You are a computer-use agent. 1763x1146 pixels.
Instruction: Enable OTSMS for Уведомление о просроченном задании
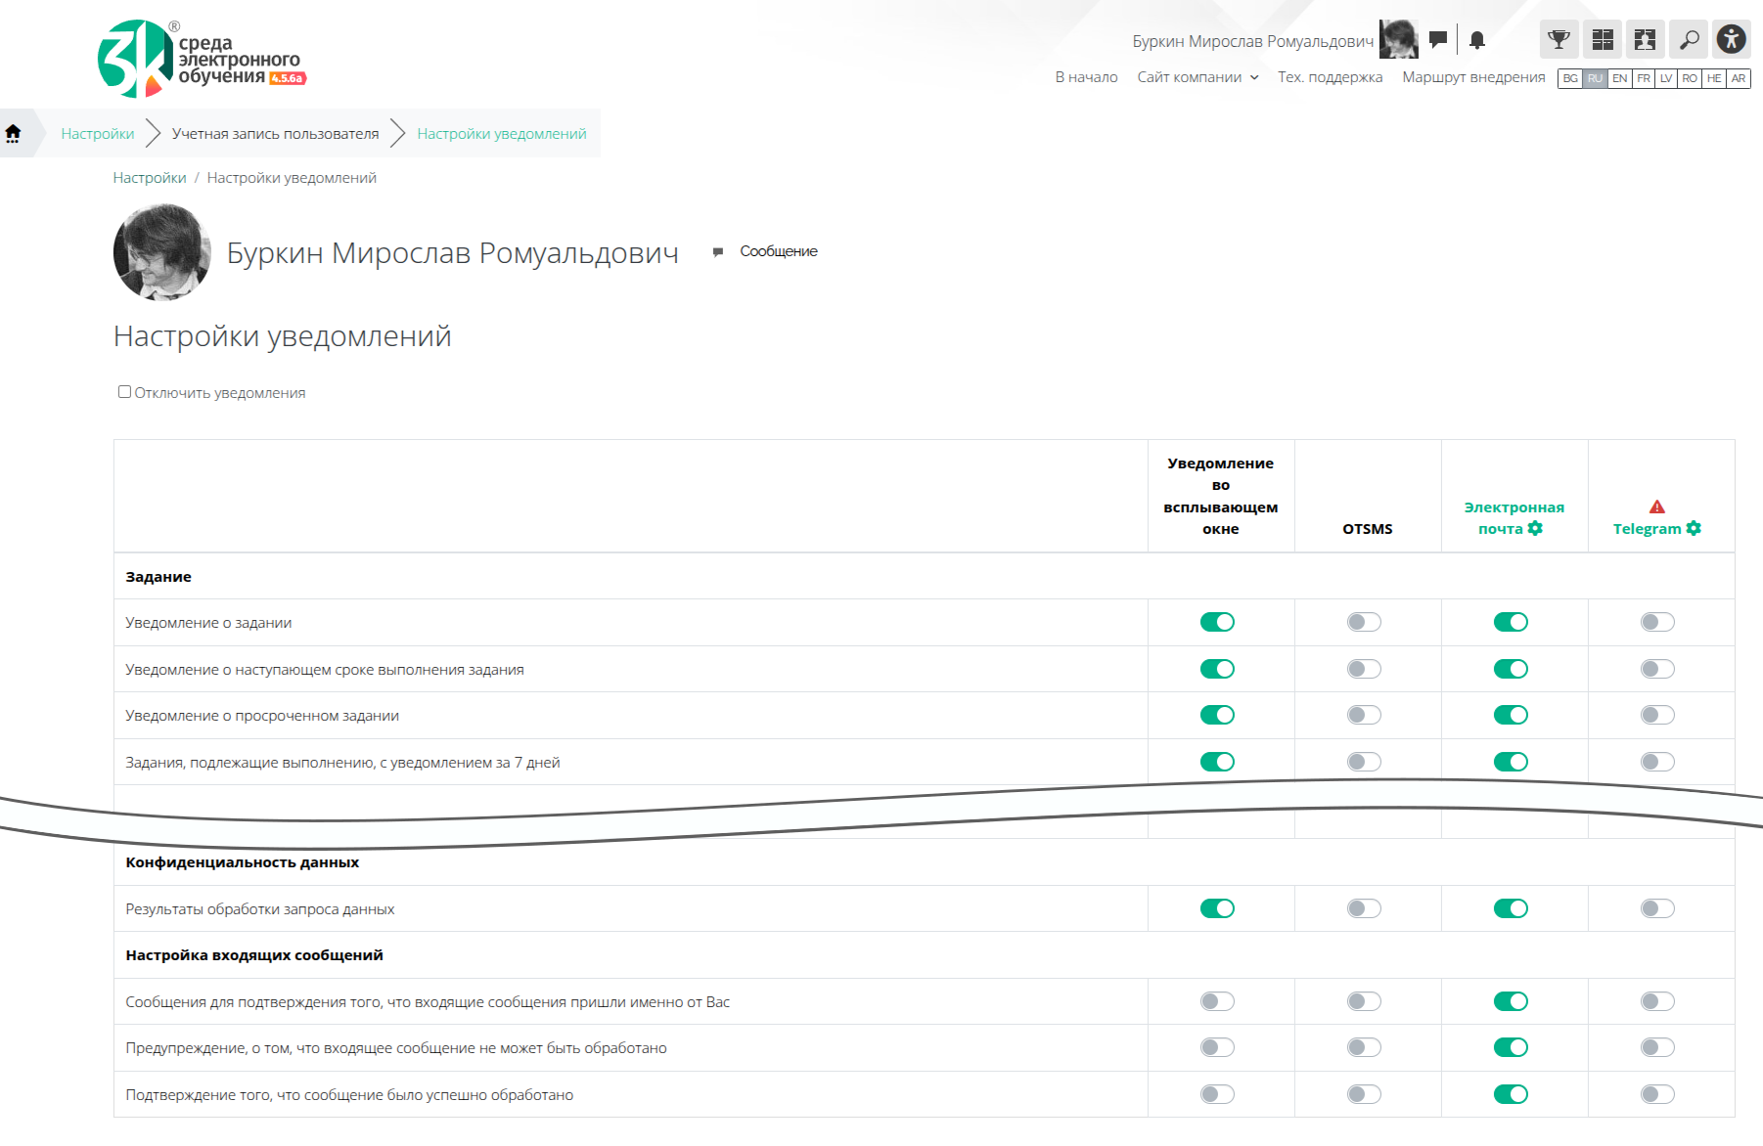(x=1364, y=716)
